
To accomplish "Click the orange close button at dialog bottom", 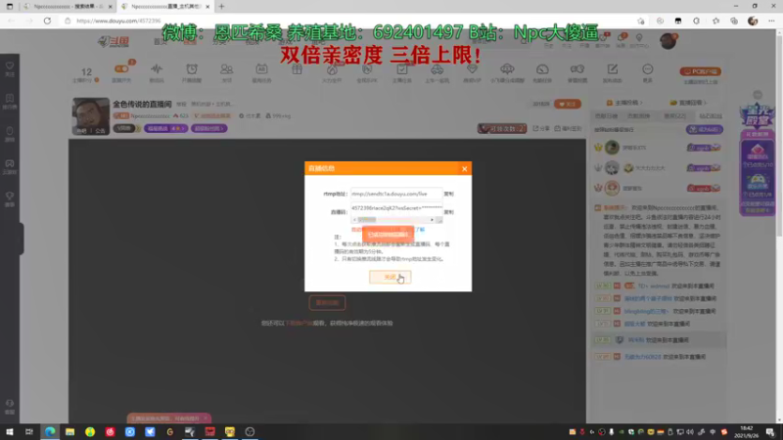I will pos(390,277).
